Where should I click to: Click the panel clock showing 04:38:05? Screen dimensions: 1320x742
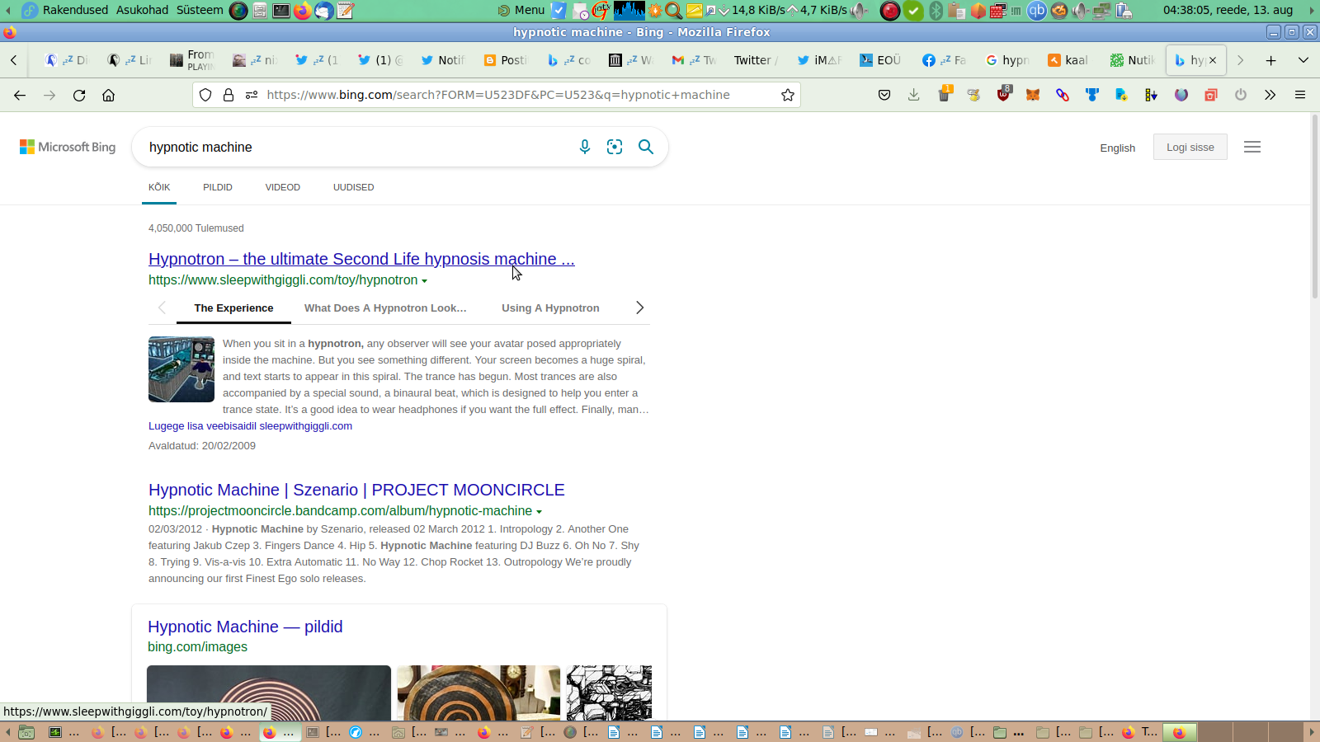[x=1228, y=10]
